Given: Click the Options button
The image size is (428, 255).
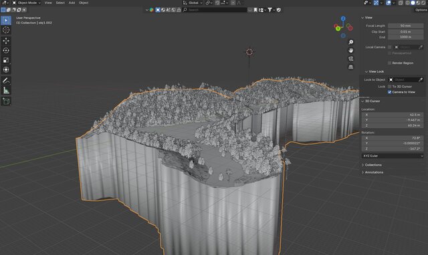Looking at the screenshot, I should point(421,10).
